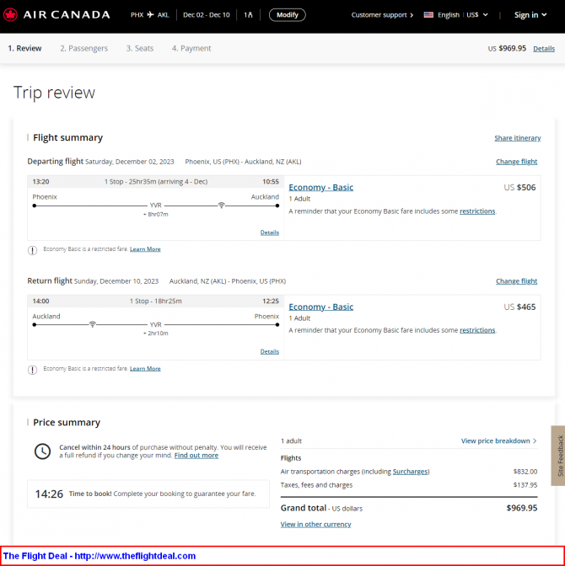Click the $832.00 air transportation amount
Screen dimensions: 565x566
point(525,472)
